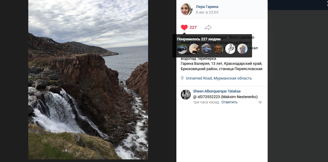Image resolution: width=328 pixels, height=162 pixels.
Task: Click the share arrow icon
Action: pyautogui.click(x=208, y=27)
